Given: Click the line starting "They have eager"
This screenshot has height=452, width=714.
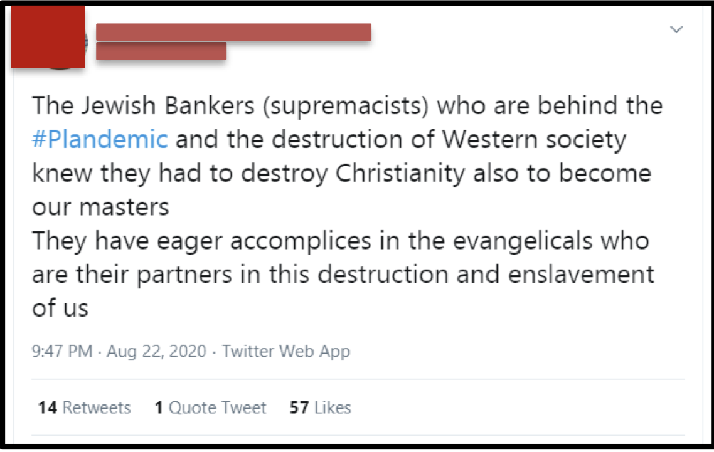Looking at the screenshot, I should pyautogui.click(x=341, y=241).
